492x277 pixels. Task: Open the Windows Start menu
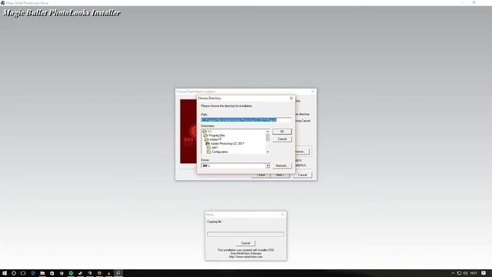click(x=5, y=273)
